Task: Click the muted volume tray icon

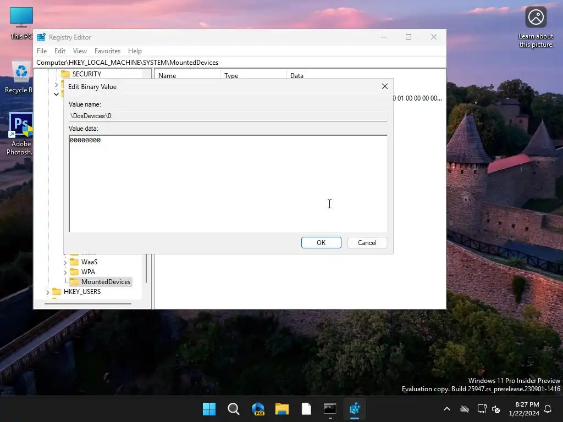Action: click(496, 409)
